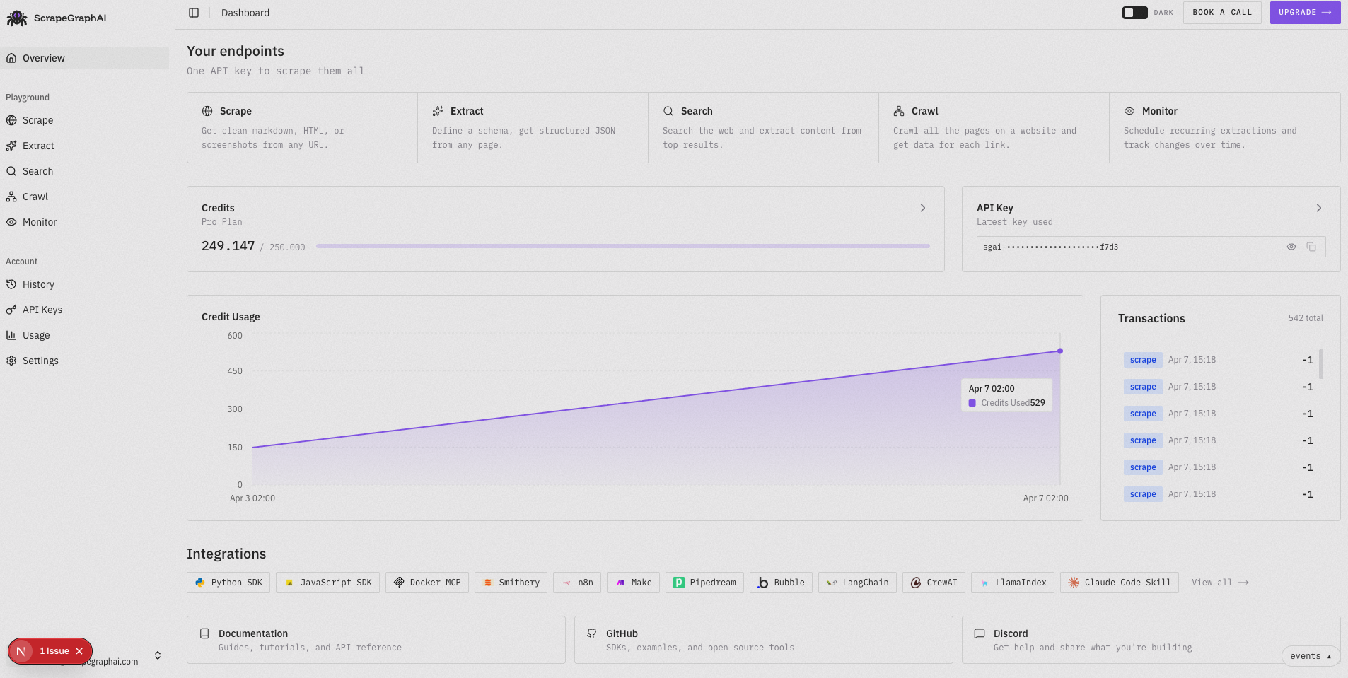Click the Transactions list scrollbar
The width and height of the screenshot is (1348, 678).
point(1321,363)
